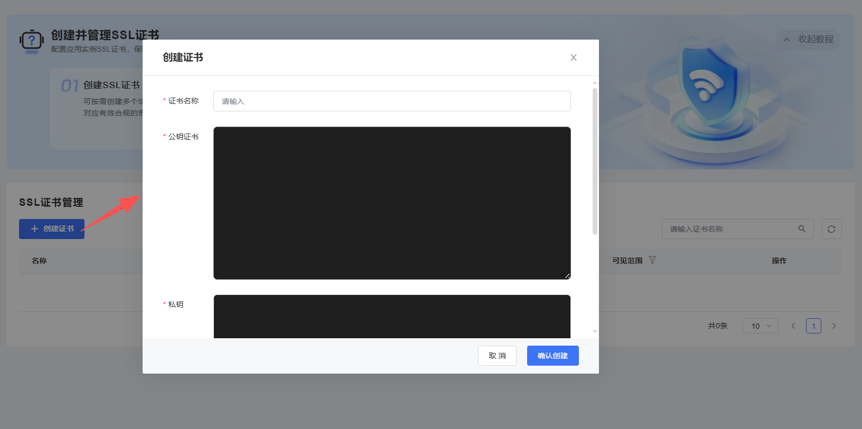Click the 证书名称 field label
Viewport: 862px width, 429px height.
tap(183, 101)
